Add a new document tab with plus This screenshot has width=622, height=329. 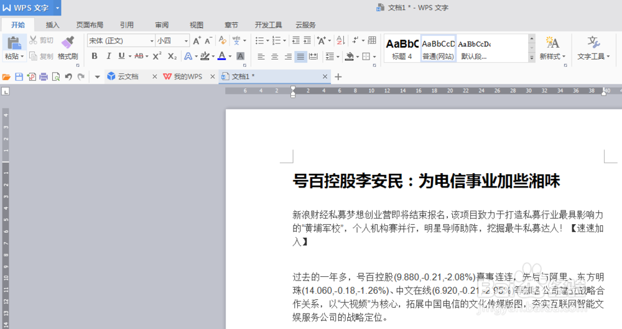338,77
